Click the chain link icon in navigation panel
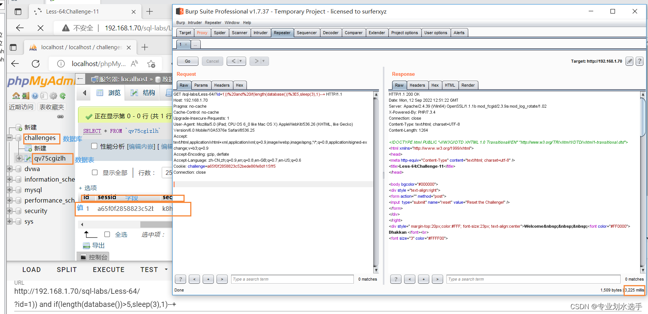 (60, 117)
